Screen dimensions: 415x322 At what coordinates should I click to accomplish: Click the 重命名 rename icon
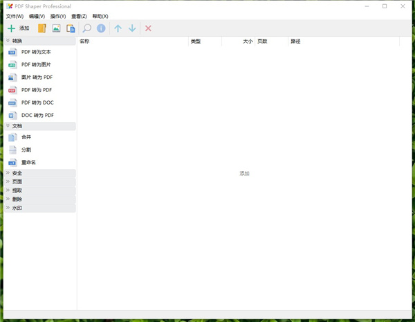point(12,163)
